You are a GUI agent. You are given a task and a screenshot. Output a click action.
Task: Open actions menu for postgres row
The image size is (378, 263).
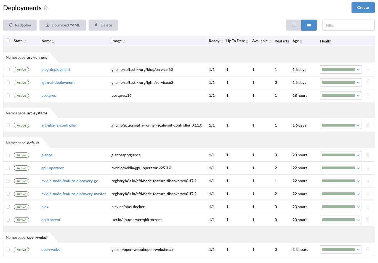368,95
